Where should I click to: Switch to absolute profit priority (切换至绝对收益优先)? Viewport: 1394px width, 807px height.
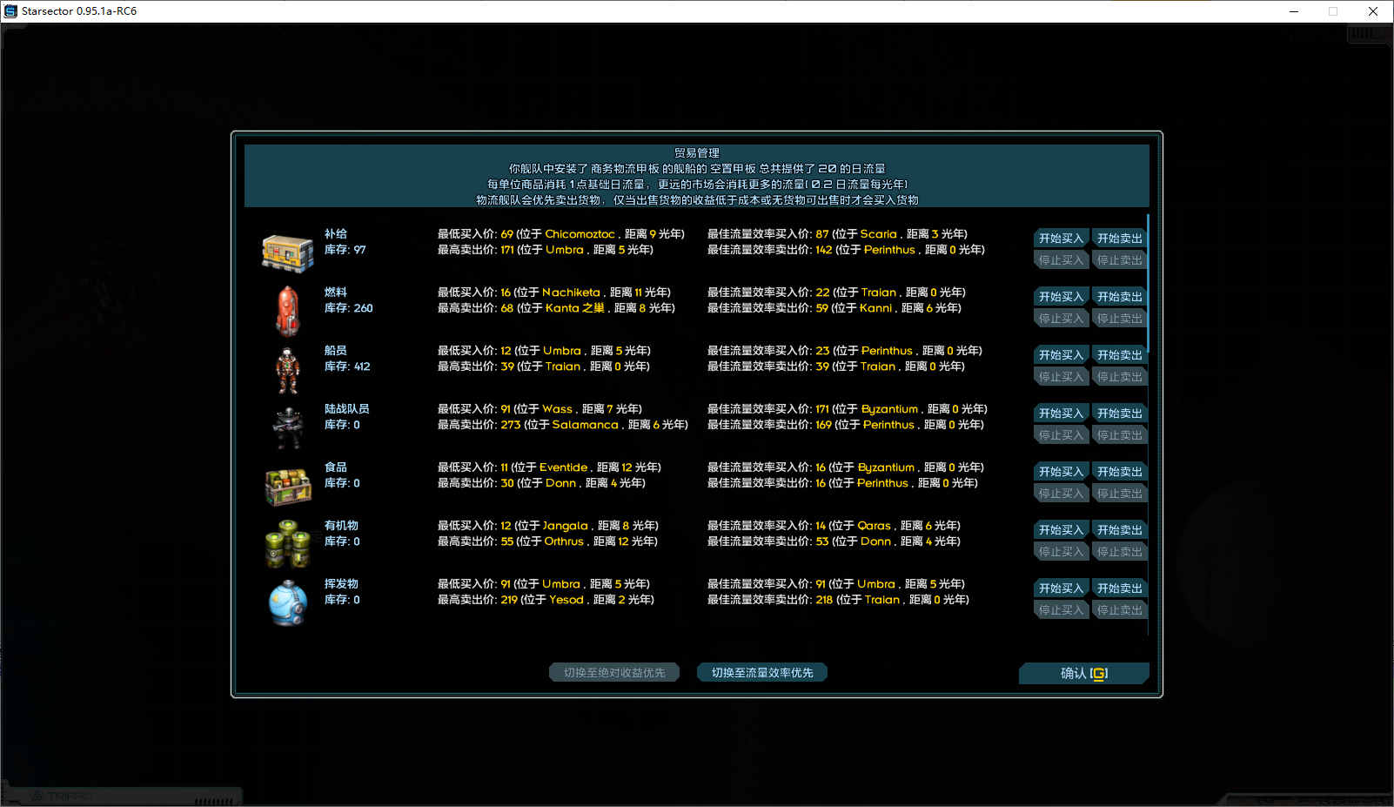click(614, 673)
